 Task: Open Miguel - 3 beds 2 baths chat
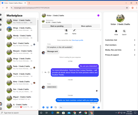(21, 98)
